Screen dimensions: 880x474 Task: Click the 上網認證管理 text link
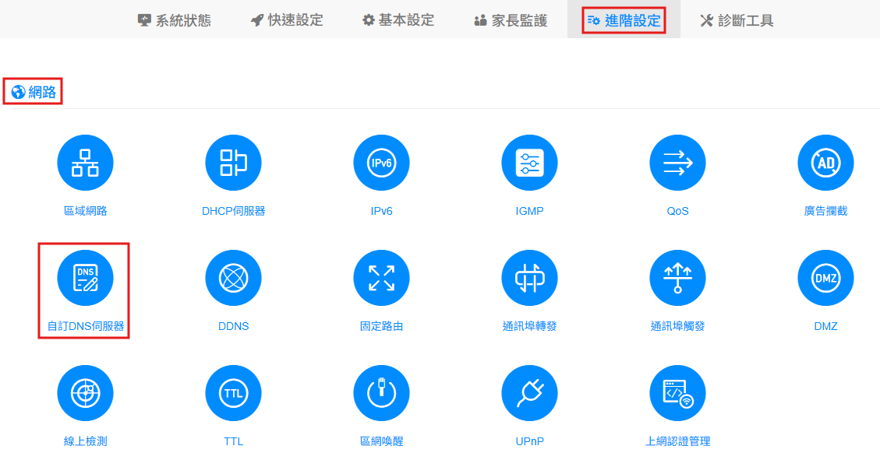click(677, 441)
